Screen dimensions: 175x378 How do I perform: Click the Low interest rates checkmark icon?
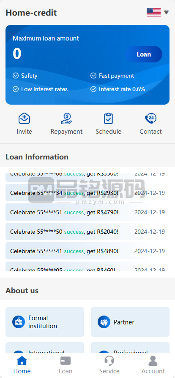pyautogui.click(x=16, y=89)
